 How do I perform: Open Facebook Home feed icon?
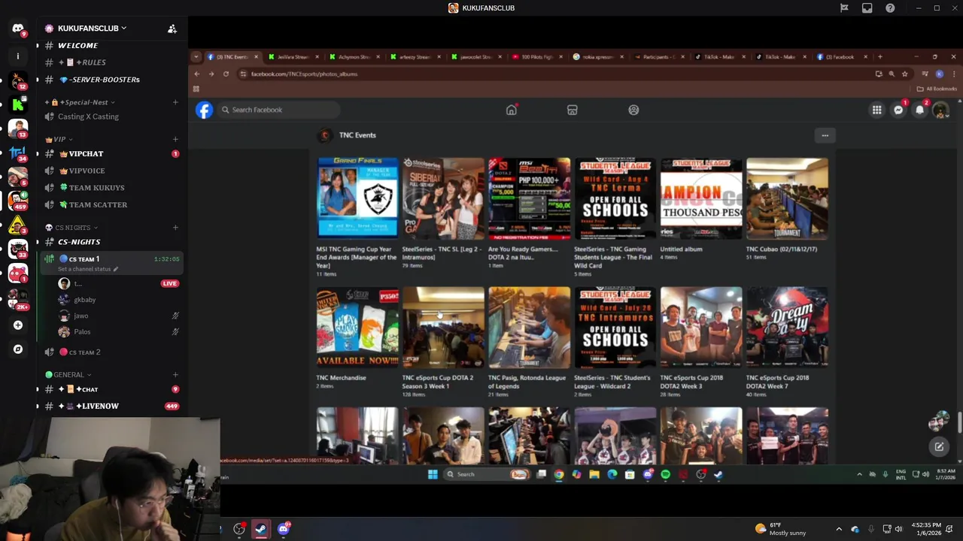point(512,110)
